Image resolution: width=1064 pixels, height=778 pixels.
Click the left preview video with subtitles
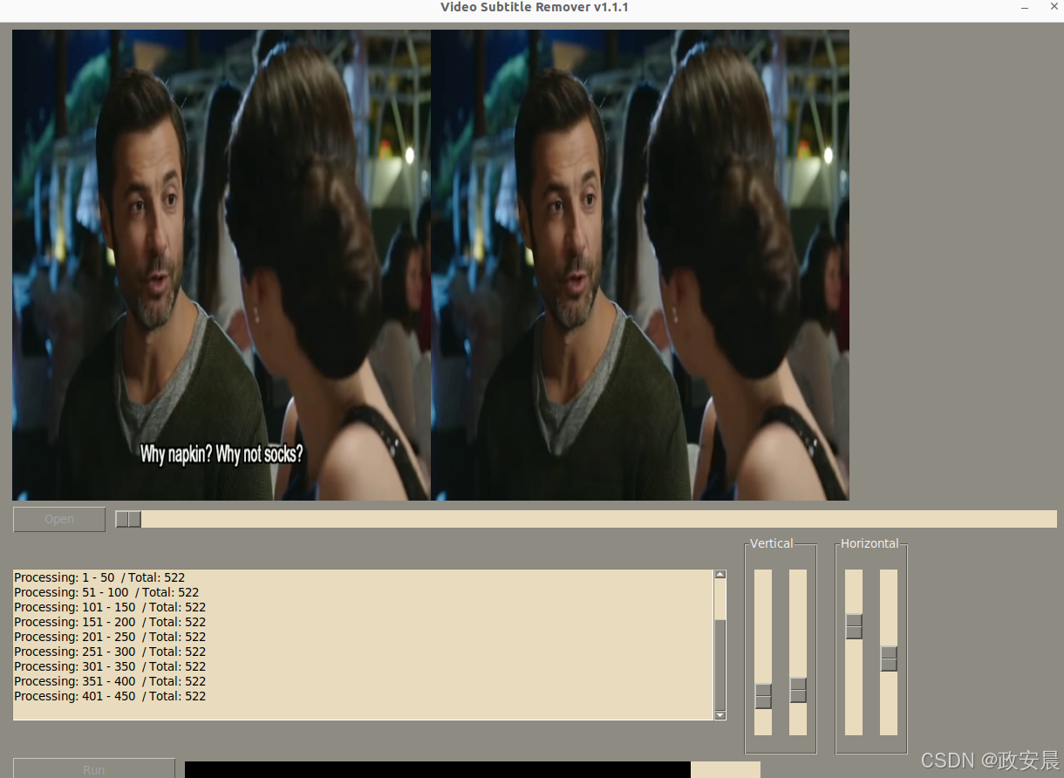click(222, 265)
